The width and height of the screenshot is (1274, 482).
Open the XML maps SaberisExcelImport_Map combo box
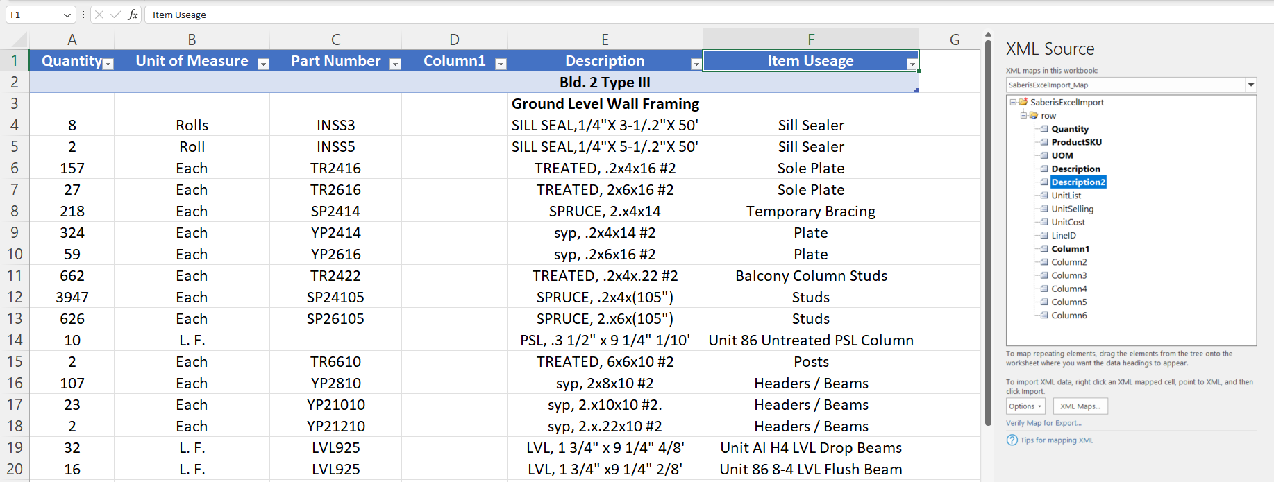point(1250,85)
